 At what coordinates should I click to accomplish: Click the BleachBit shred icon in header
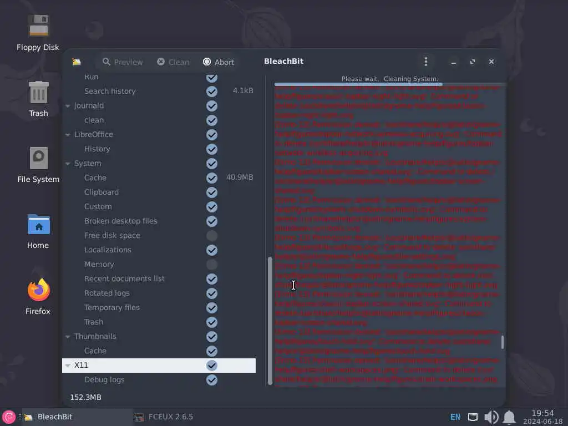click(x=77, y=62)
